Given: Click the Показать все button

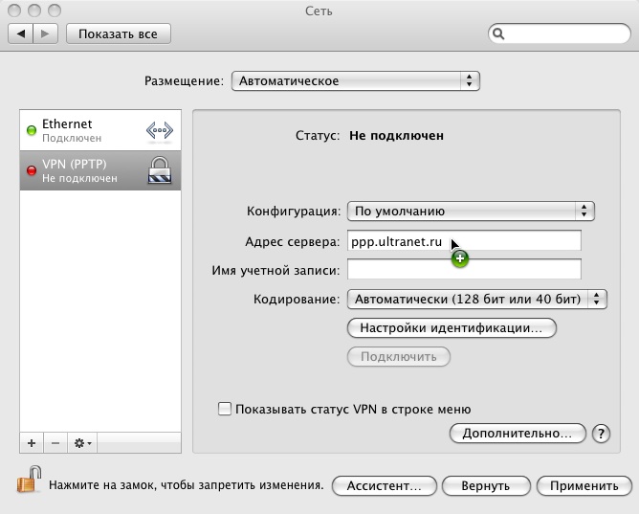Looking at the screenshot, I should (x=118, y=34).
